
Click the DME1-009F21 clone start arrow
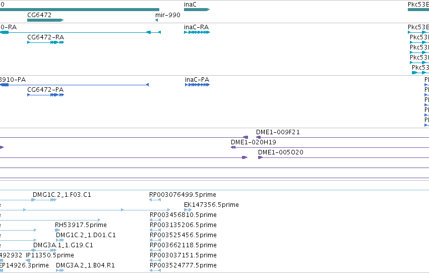click(x=258, y=137)
